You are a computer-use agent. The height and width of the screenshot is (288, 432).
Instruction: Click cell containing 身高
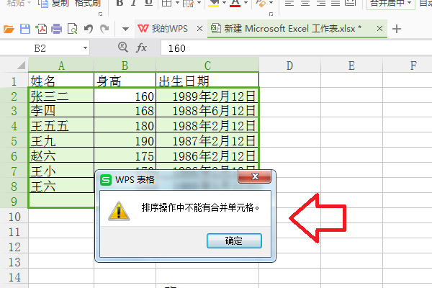click(125, 80)
